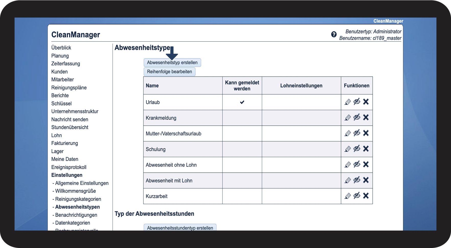
Task: Edit the Krankmeldung absence type
Action: (x=348, y=117)
